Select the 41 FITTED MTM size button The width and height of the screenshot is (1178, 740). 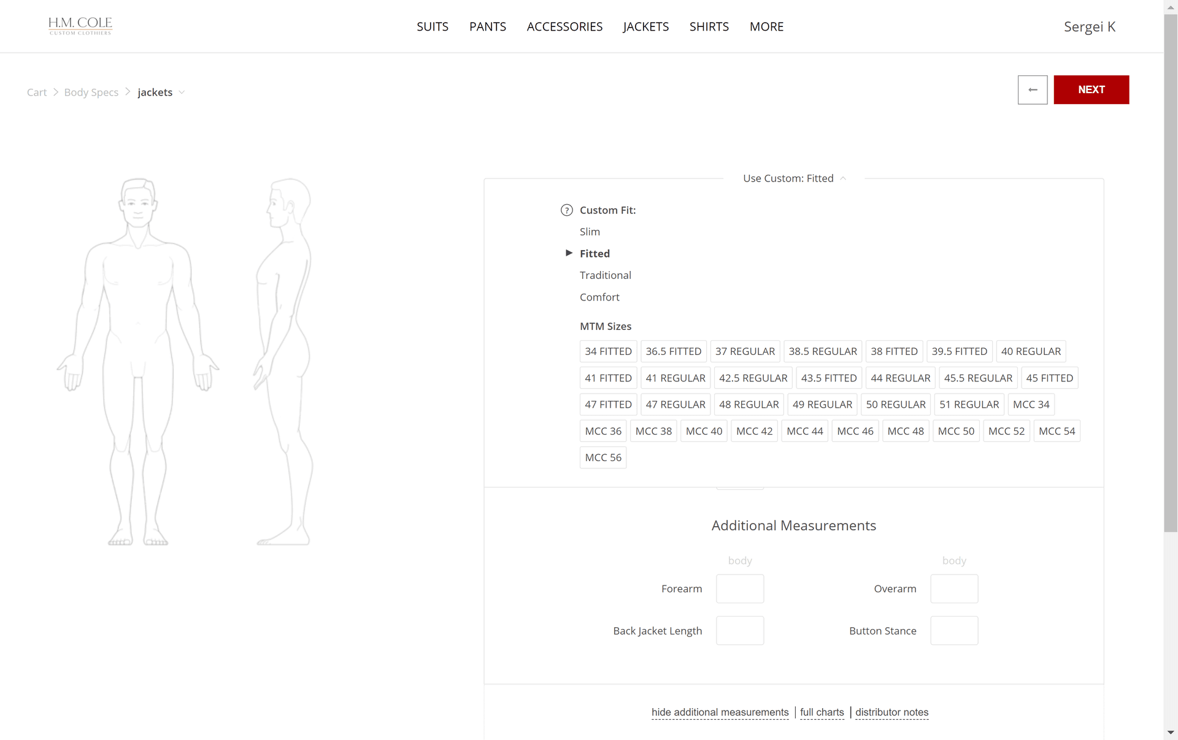coord(608,378)
